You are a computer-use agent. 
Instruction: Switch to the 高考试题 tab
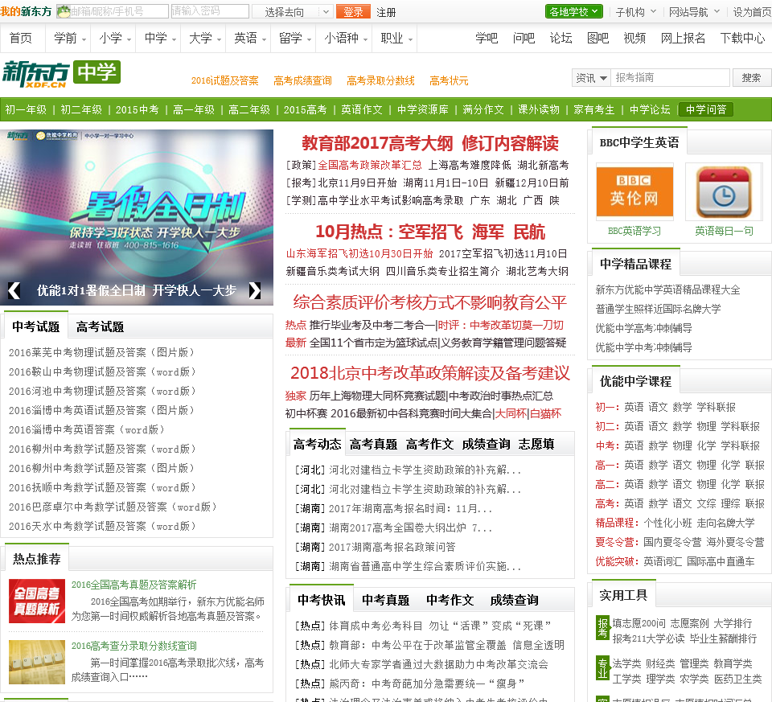(100, 327)
